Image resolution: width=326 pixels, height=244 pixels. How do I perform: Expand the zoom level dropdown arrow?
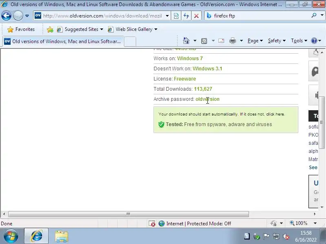(x=315, y=223)
